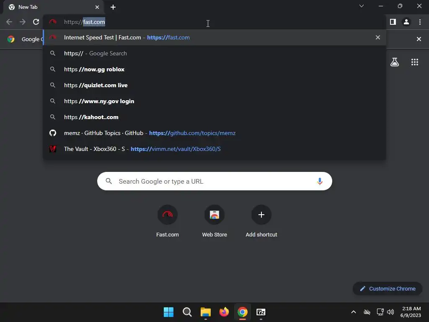Screen dimensions: 429x322
Task: Select the New Tab tab
Action: click(x=54, y=7)
